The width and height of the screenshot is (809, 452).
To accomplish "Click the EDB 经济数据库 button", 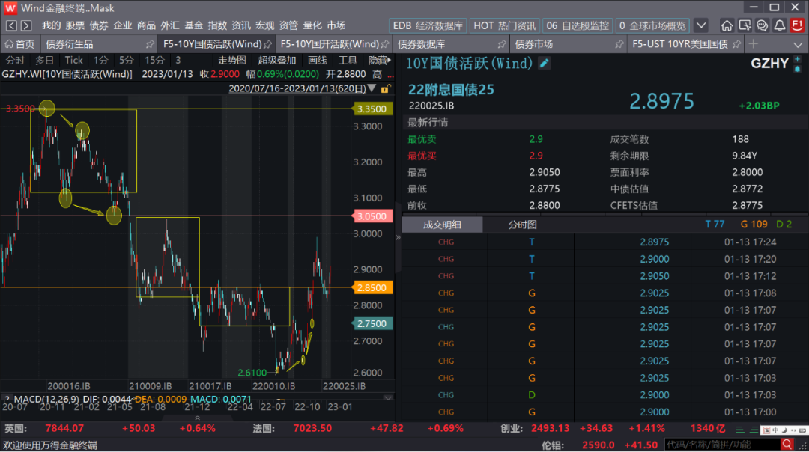I will pos(428,25).
